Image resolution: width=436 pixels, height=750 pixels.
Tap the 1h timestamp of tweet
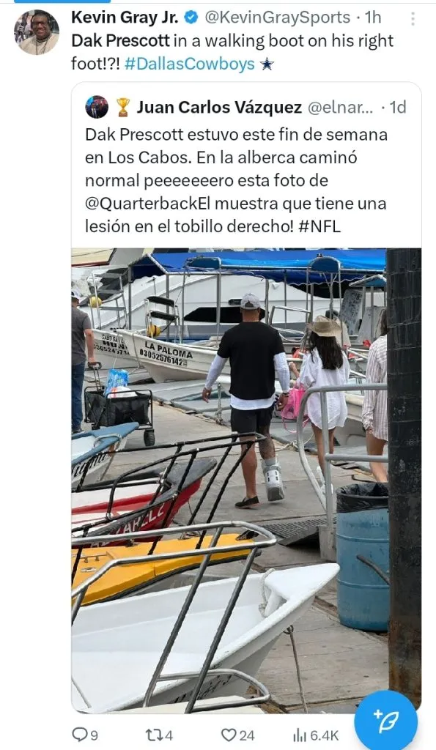(x=373, y=18)
